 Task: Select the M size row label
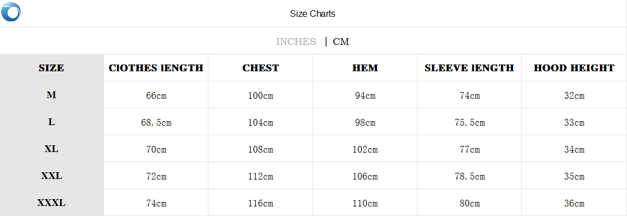coord(51,95)
